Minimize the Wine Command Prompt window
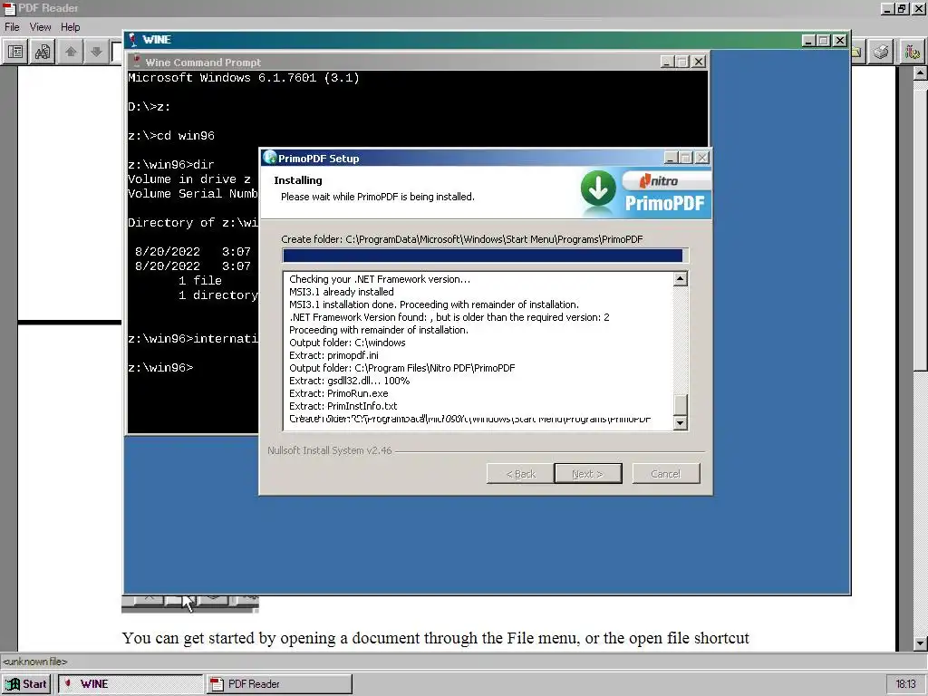This screenshot has height=696, width=928. pyautogui.click(x=667, y=62)
